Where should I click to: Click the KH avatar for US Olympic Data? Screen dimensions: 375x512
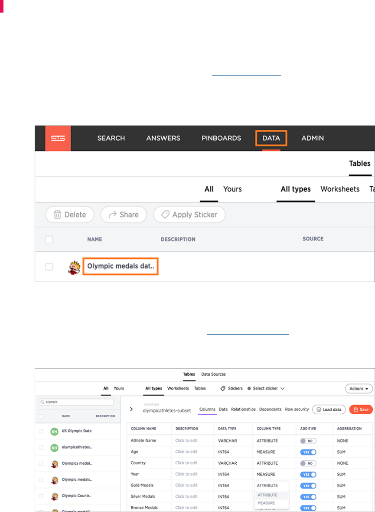[x=55, y=431]
